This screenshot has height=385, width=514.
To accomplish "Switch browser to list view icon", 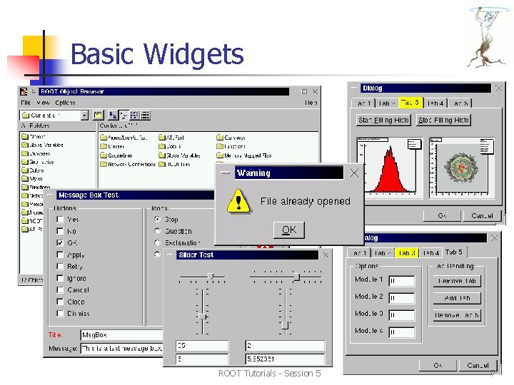I will tap(134, 115).
